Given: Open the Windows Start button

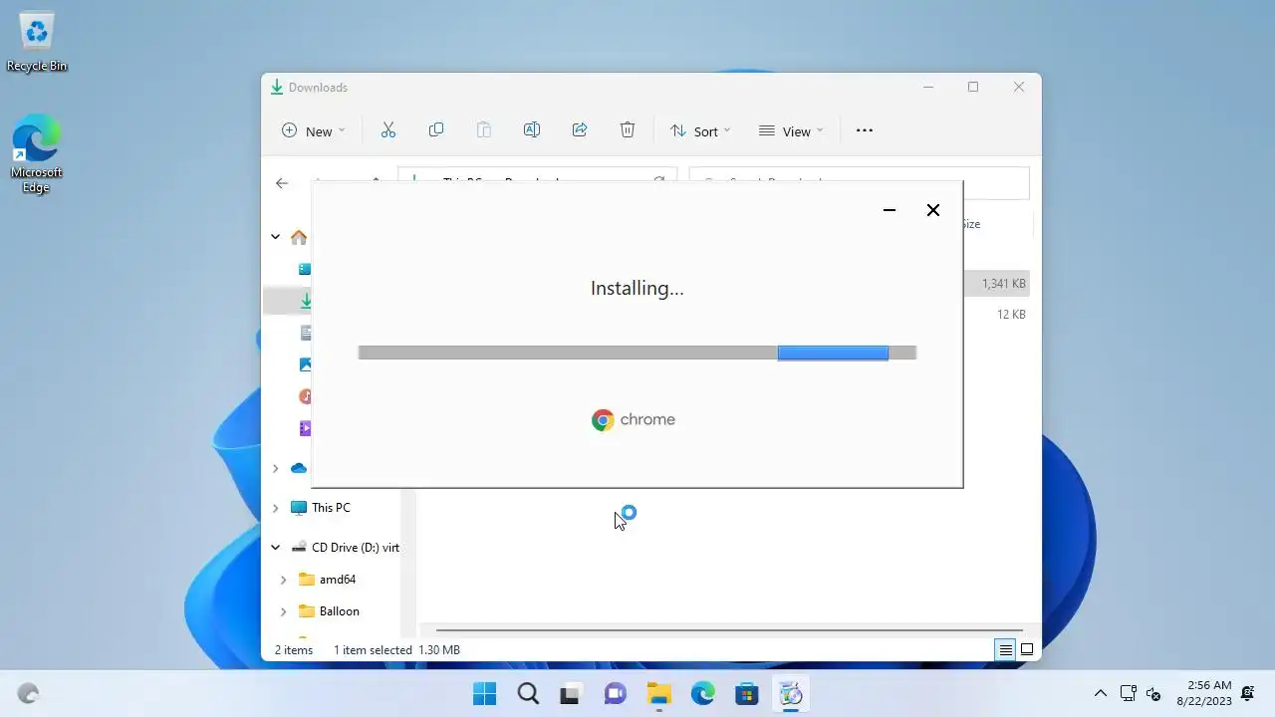Looking at the screenshot, I should 485,694.
